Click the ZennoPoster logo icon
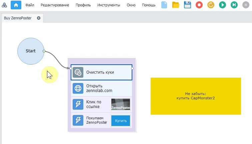252x144 pixels. click(4, 5)
